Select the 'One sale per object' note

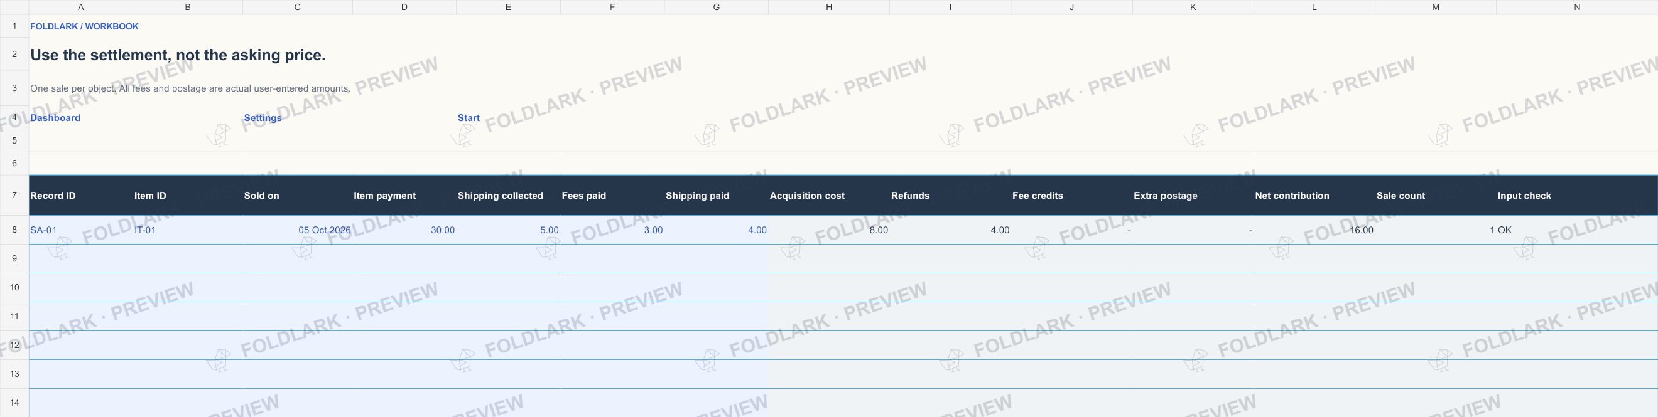[x=190, y=88]
